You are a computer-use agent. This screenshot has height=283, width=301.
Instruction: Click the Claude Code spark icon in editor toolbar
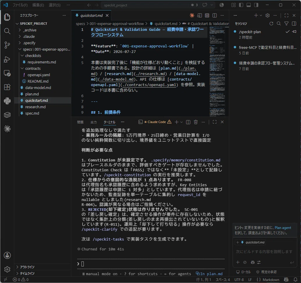pos(192,15)
